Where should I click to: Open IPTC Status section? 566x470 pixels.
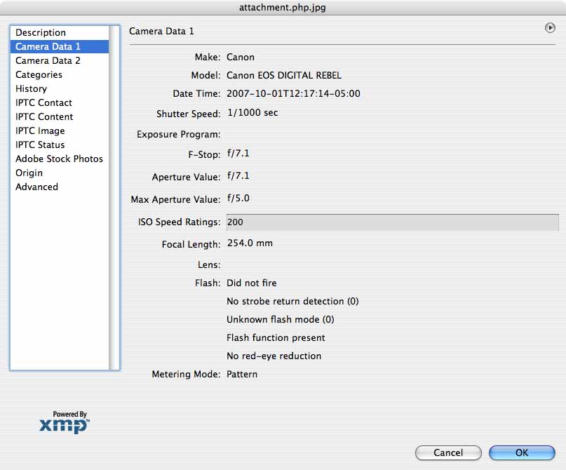[x=40, y=145]
